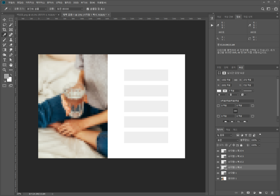280x196 pixels.
Task: Select the Move tool
Action: [5, 20]
